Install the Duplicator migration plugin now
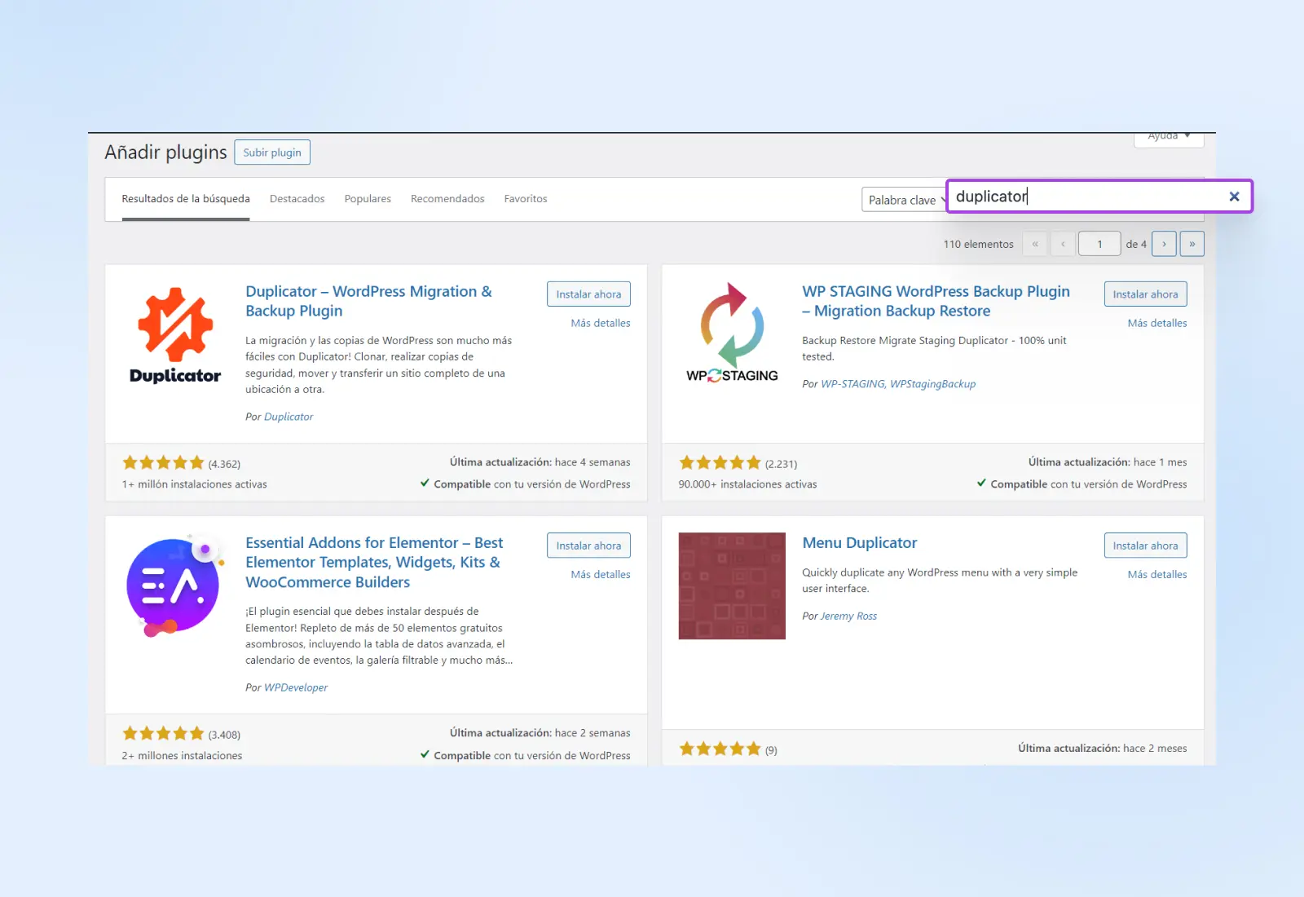The image size is (1304, 897). [x=588, y=294]
